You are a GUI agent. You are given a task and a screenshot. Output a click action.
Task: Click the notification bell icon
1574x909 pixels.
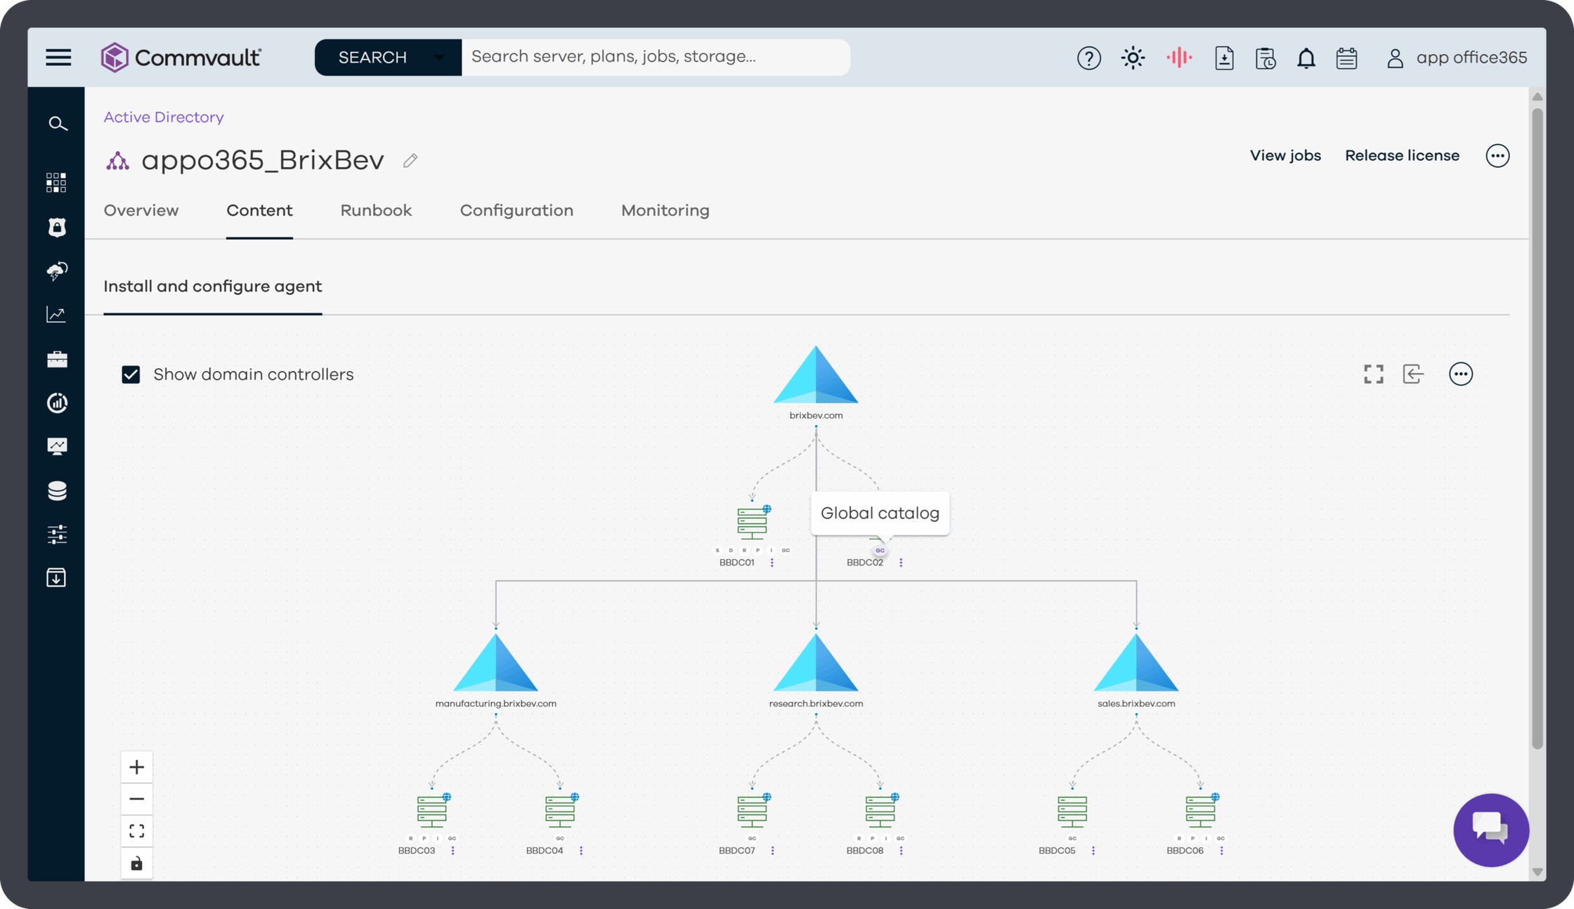(1306, 58)
